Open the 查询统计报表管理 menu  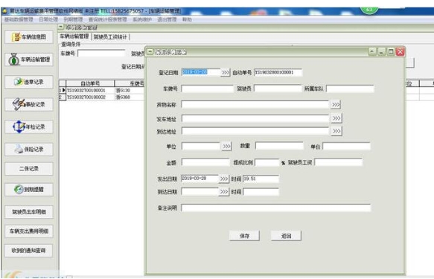pos(108,19)
